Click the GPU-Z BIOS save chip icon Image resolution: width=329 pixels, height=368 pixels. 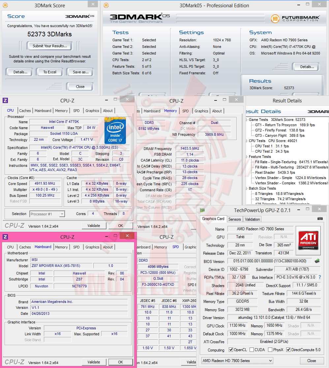point(317,261)
